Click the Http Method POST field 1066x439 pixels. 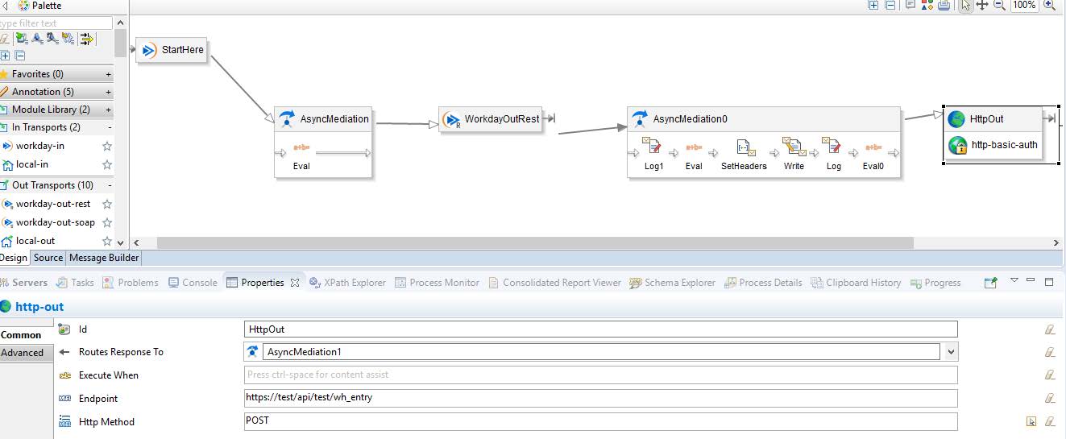click(601, 421)
